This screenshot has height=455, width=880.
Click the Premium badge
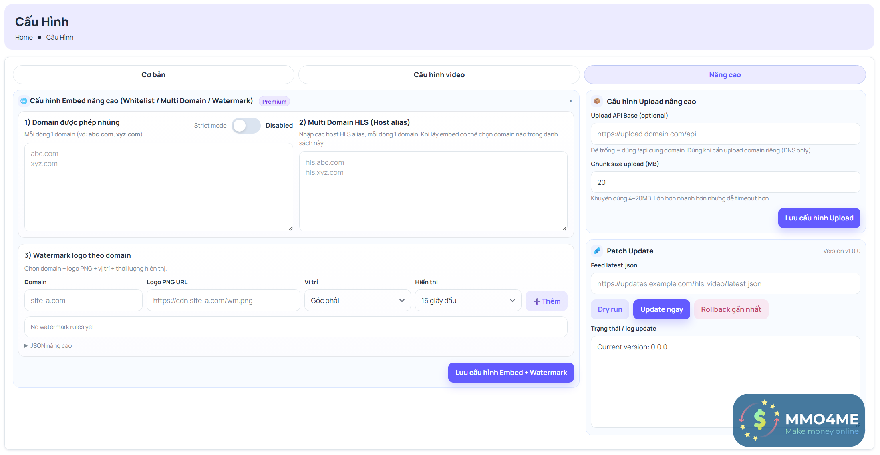tap(274, 102)
